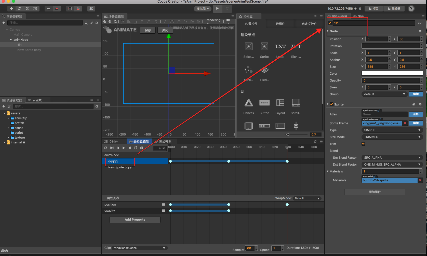Open the opacity property options menu
The height and width of the screenshot is (256, 427).
pyautogui.click(x=164, y=211)
